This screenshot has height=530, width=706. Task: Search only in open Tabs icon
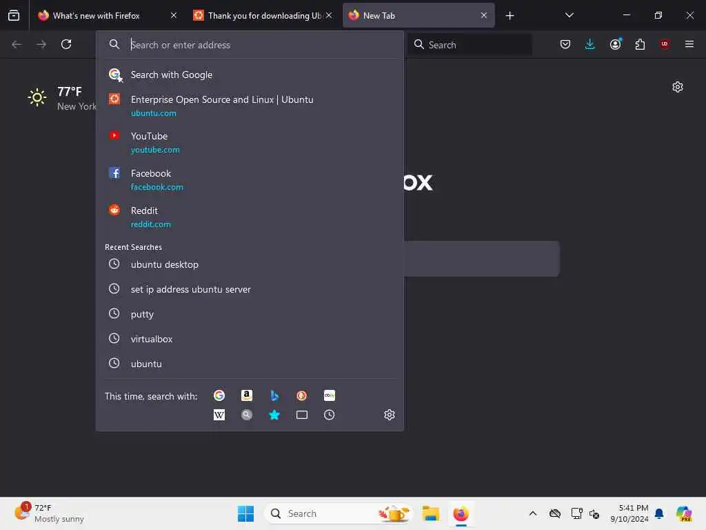pyautogui.click(x=302, y=415)
